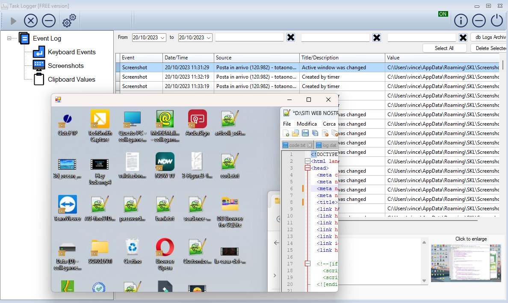Clear the first filter field with X
Image resolution: width=508 pixels, height=303 pixels.
tap(291, 38)
